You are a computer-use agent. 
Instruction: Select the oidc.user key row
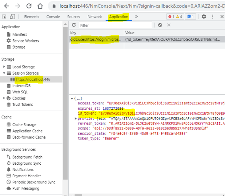coord(96,39)
